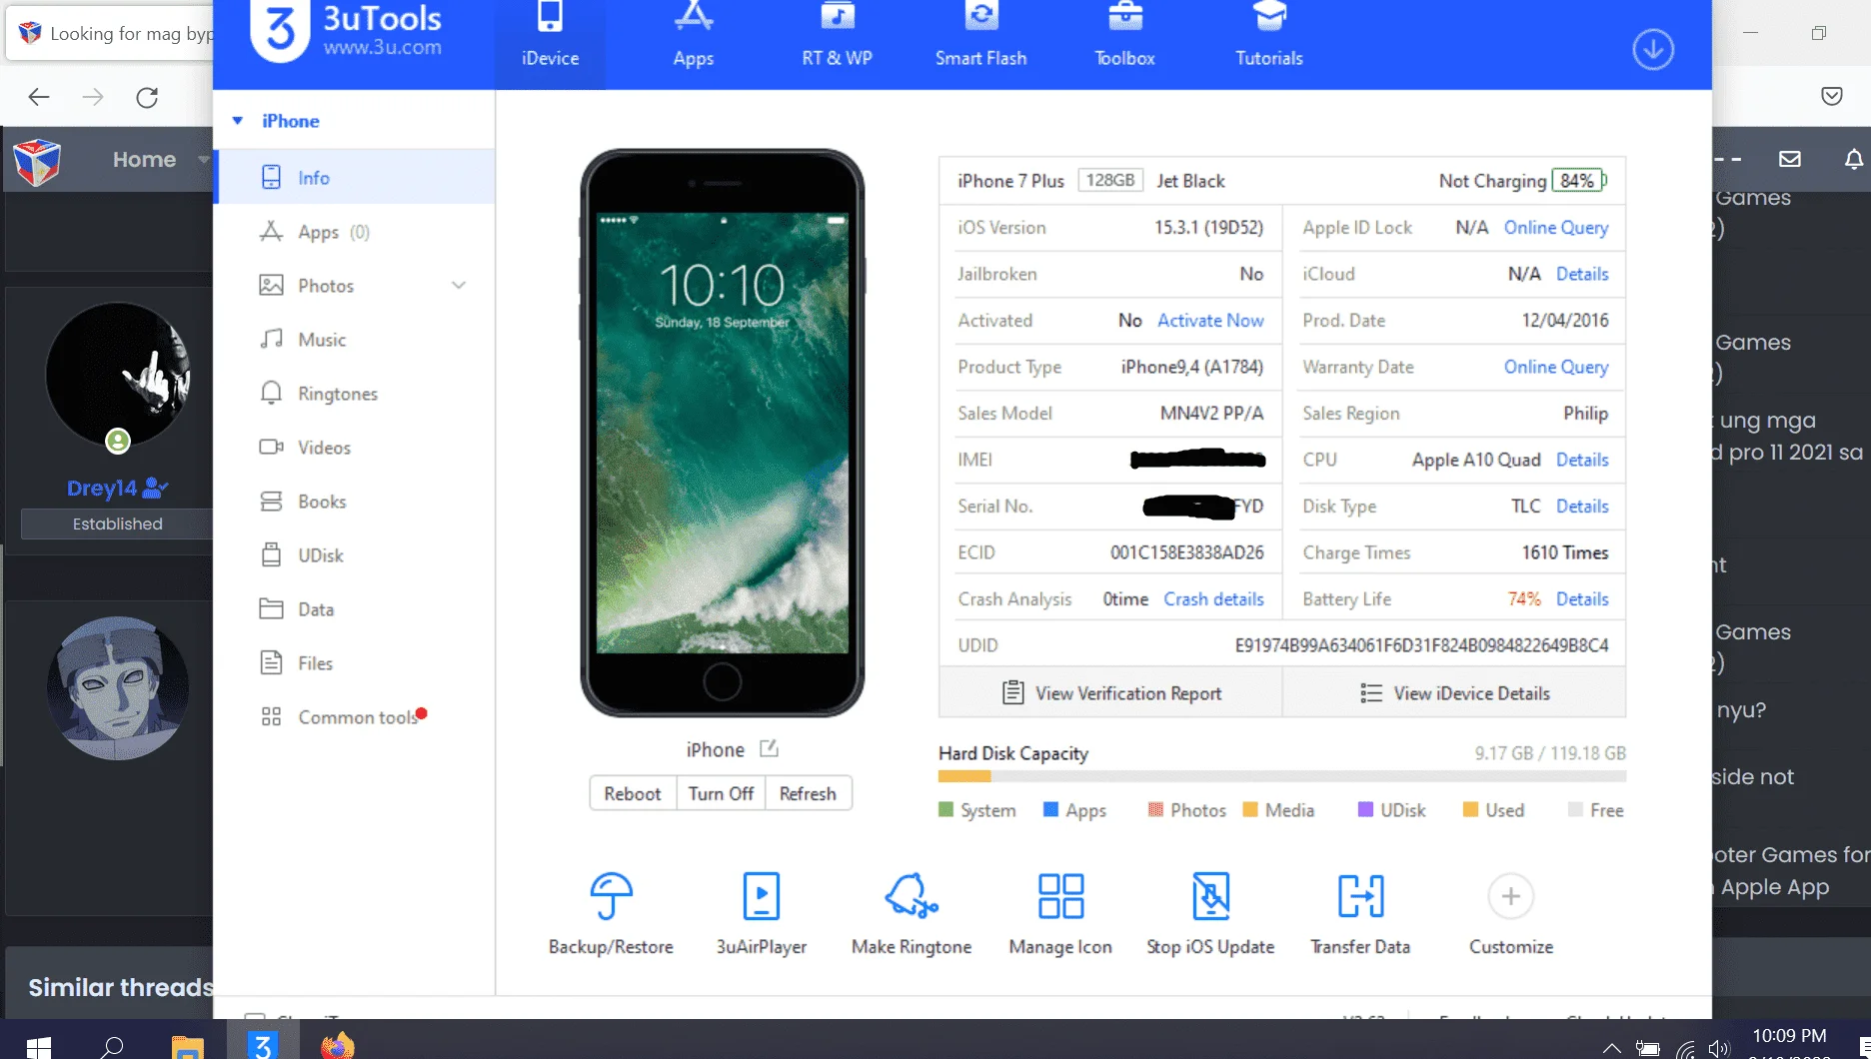The width and height of the screenshot is (1871, 1059).
Task: Click the Photos sidebar icon
Action: pyautogui.click(x=271, y=286)
